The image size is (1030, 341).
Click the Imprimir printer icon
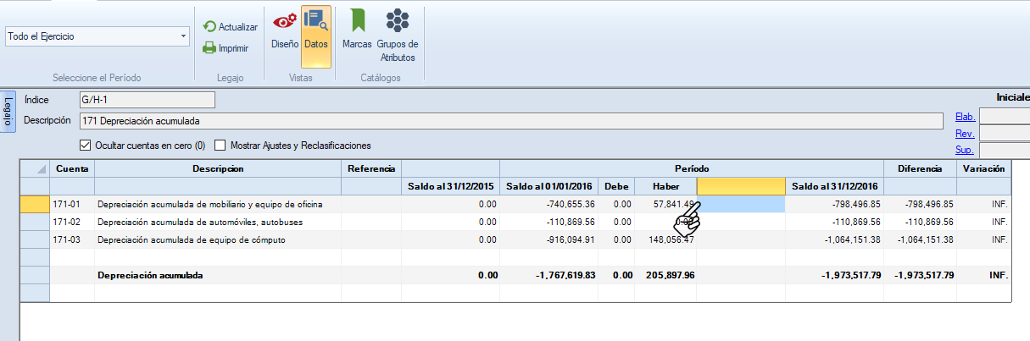[x=209, y=48]
